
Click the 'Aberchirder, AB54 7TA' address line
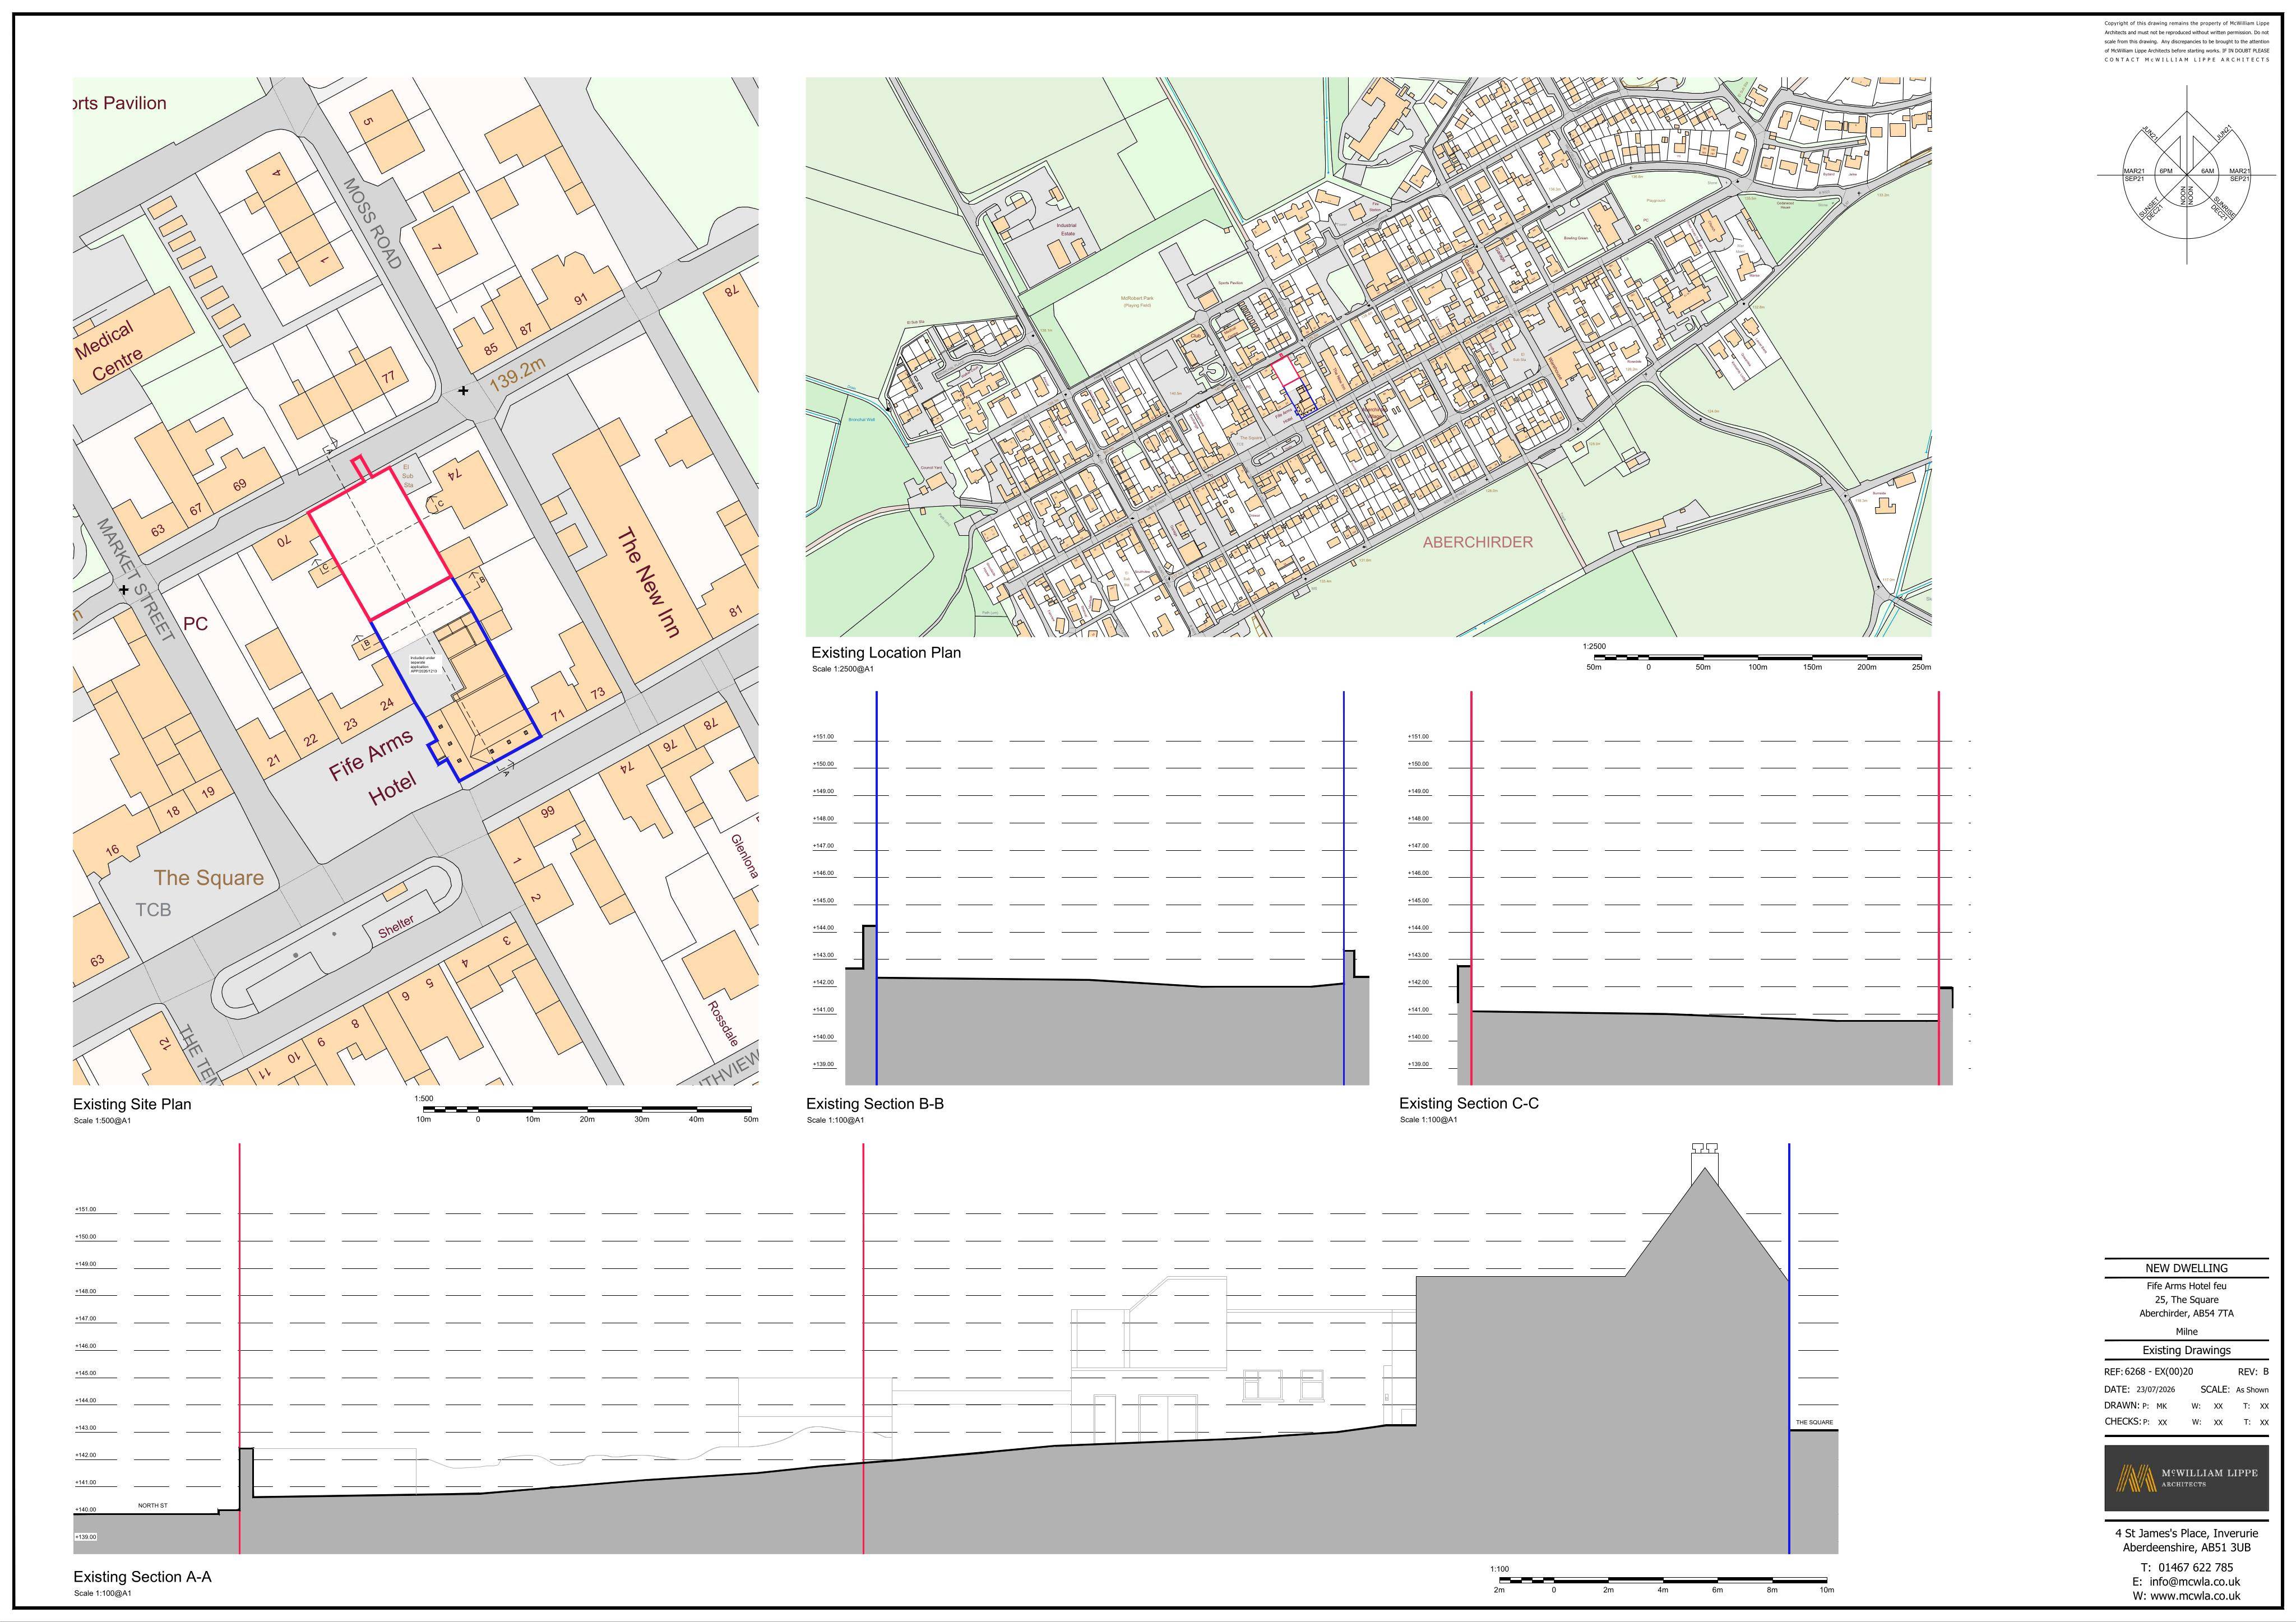pos(2186,1313)
